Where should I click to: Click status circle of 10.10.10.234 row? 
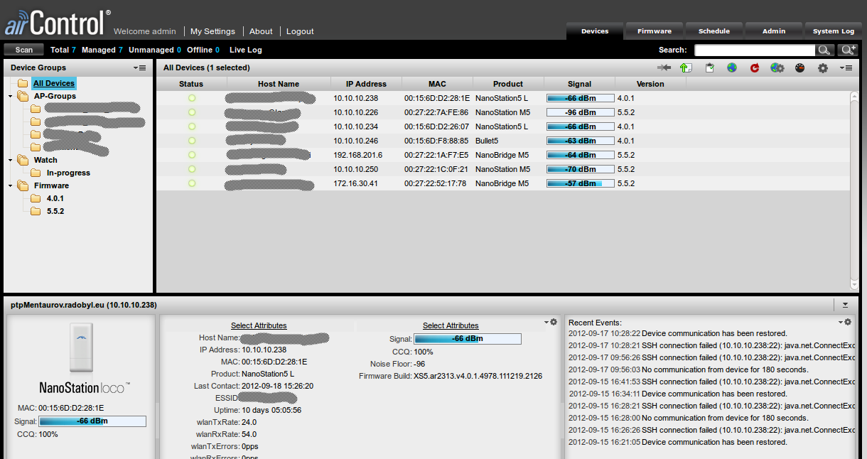[192, 126]
